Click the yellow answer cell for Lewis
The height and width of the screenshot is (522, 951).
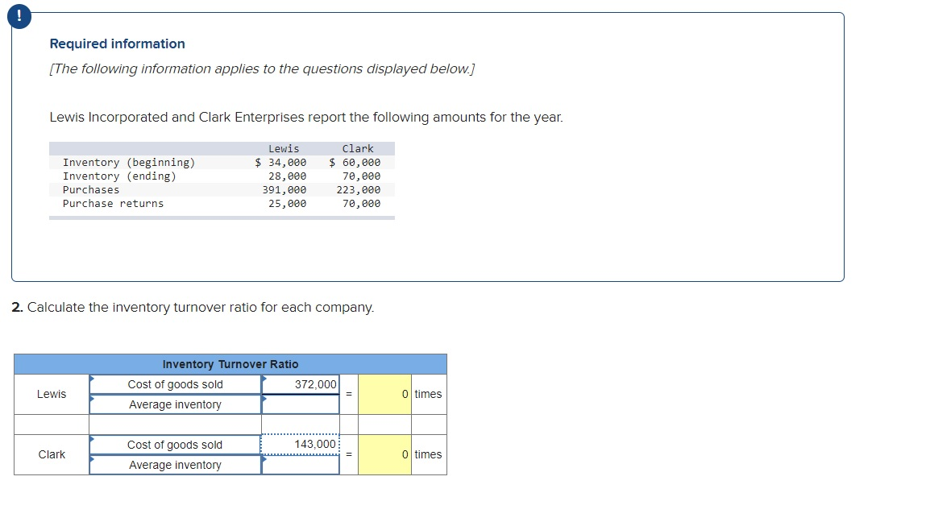[x=383, y=394]
